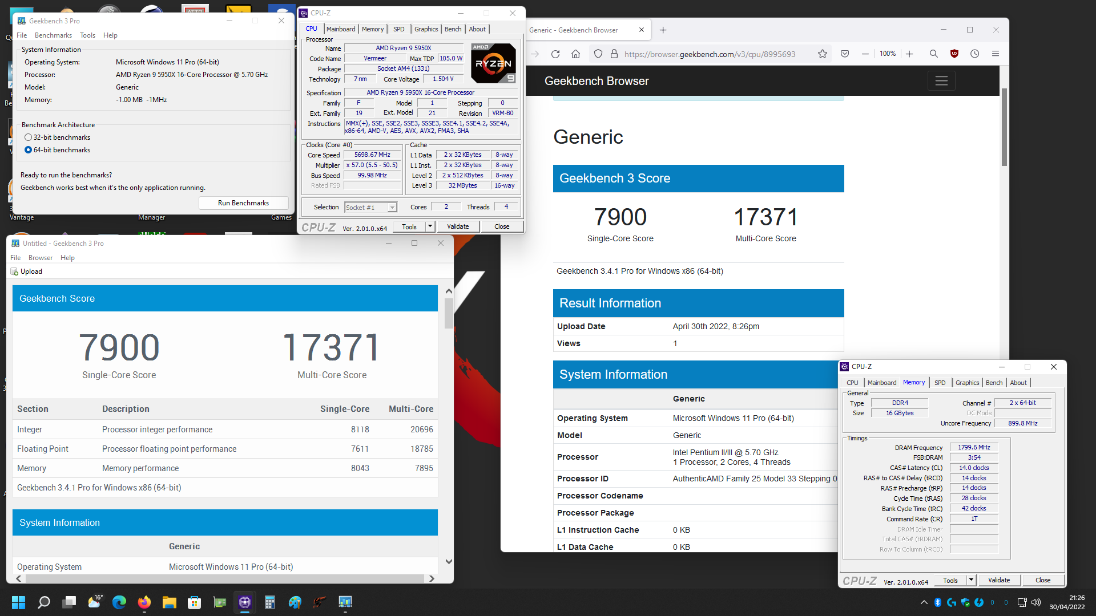This screenshot has width=1096, height=616.
Task: Open network tray icon
Action: (x=1022, y=602)
